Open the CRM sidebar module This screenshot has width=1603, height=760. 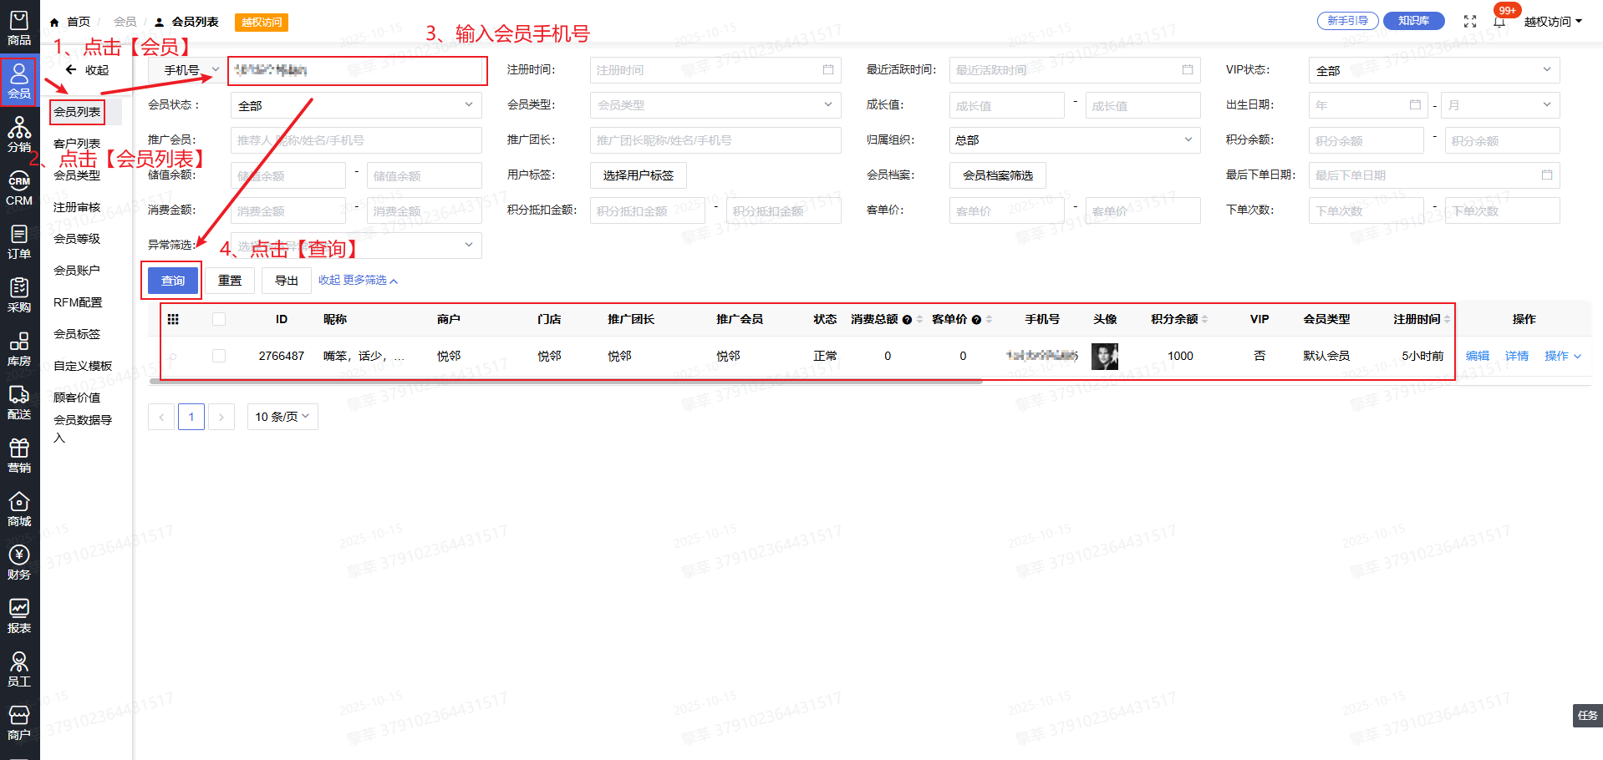click(19, 189)
